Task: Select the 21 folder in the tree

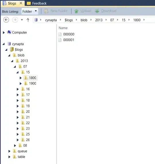Action: [28, 117]
